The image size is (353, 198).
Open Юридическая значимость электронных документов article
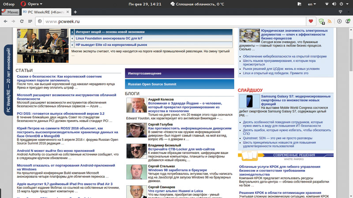click(x=294, y=34)
